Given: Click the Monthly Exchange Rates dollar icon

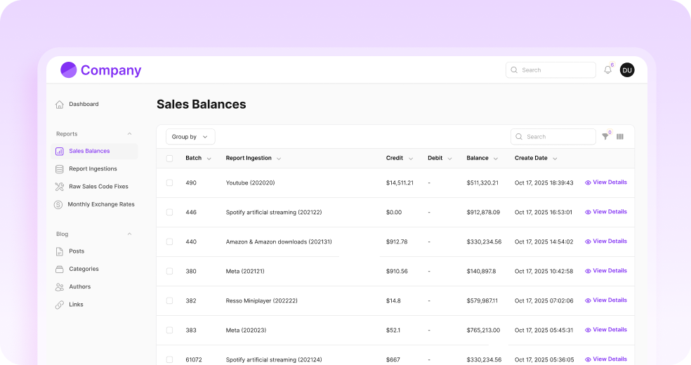Looking at the screenshot, I should 58,204.
